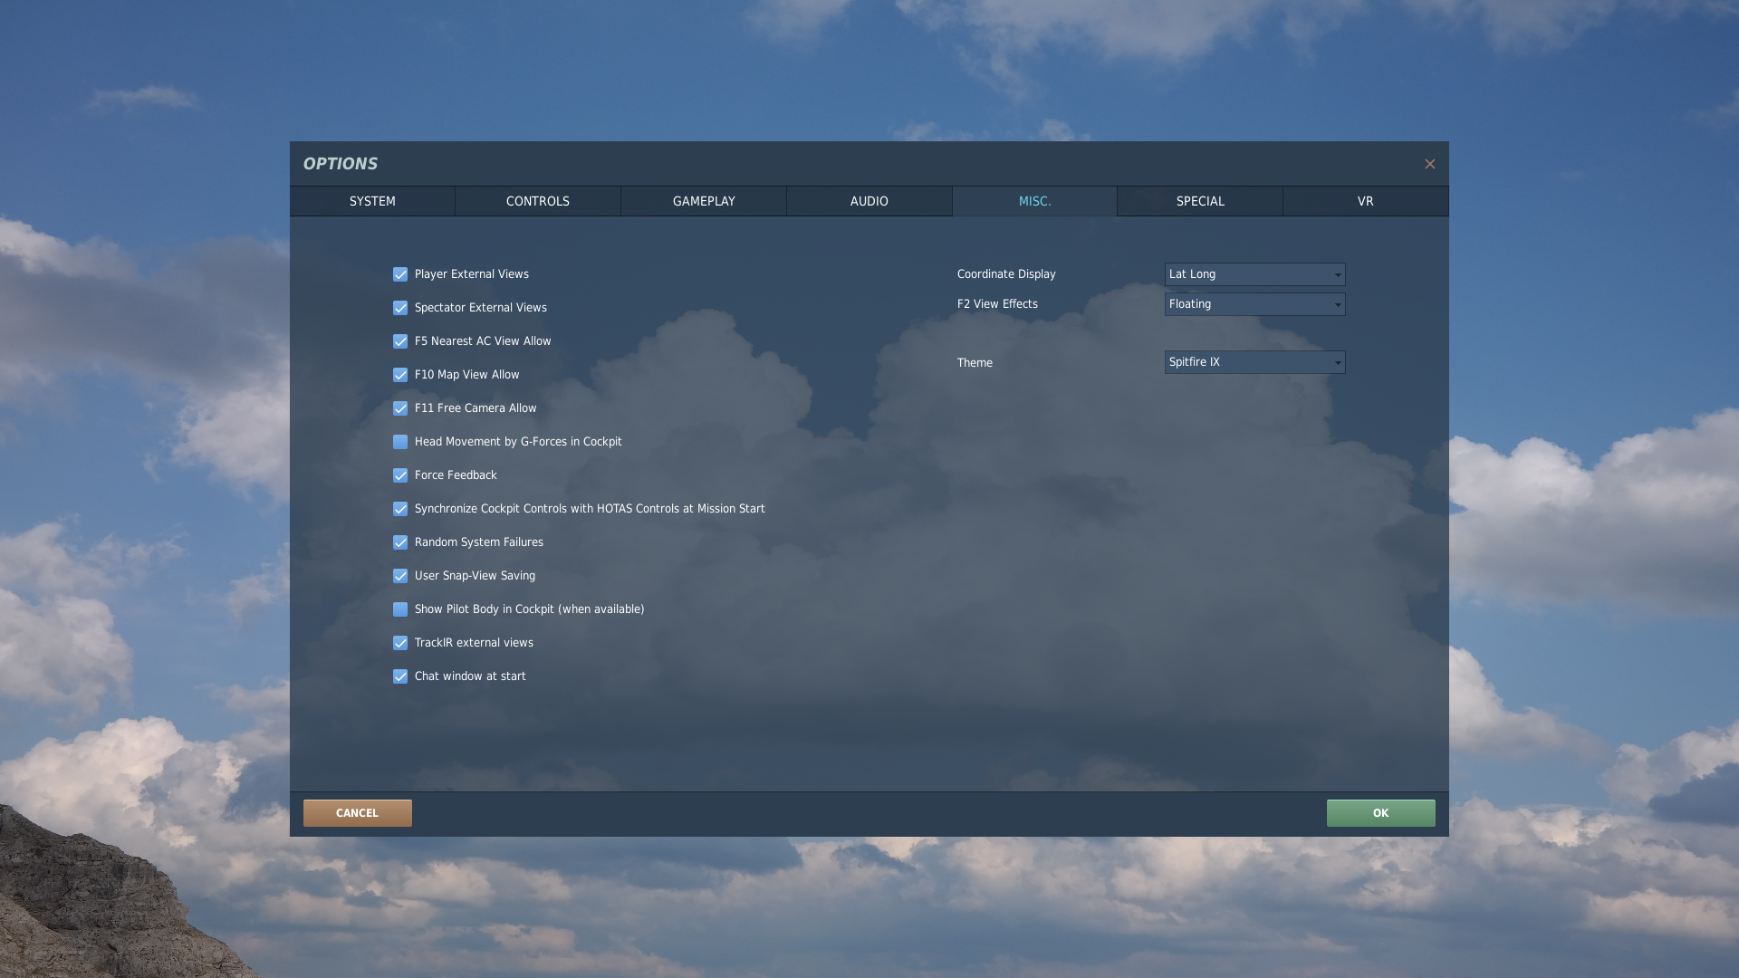Uncheck Random System Failures
The width and height of the screenshot is (1739, 978).
tap(400, 542)
